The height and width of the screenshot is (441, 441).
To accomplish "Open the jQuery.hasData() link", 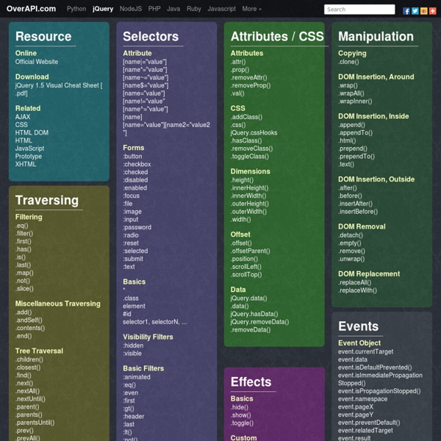I will click(x=254, y=314).
